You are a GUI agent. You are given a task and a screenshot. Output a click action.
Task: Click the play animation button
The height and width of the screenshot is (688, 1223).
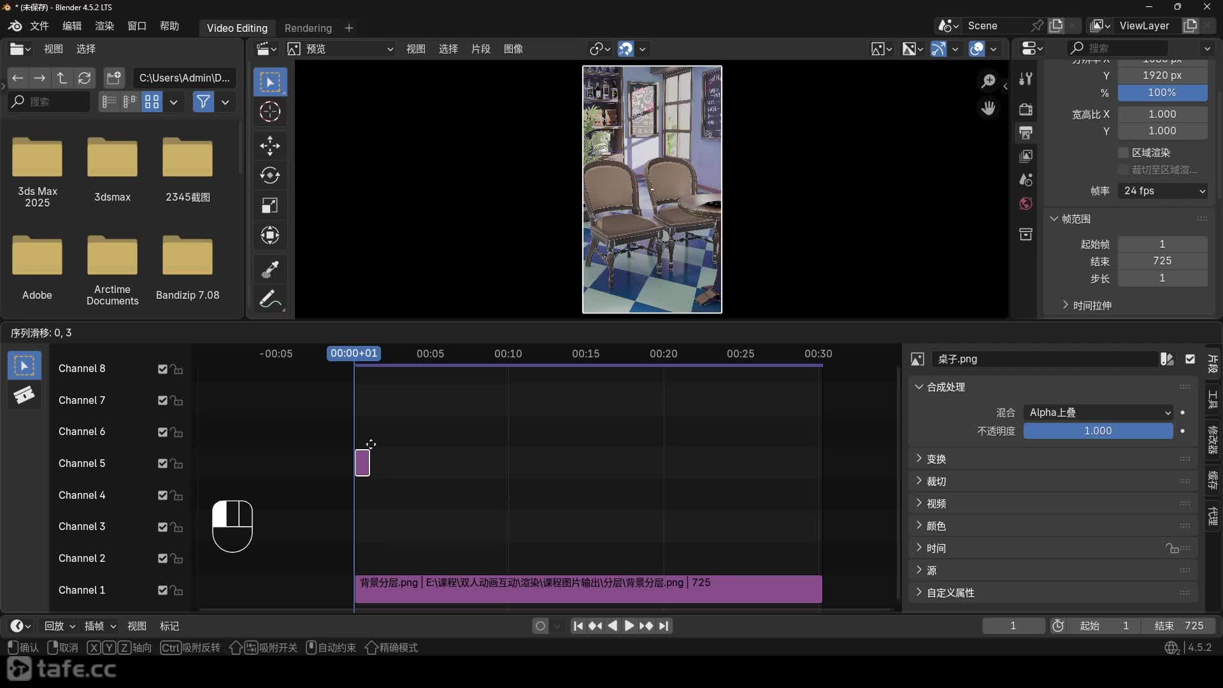[x=629, y=626]
